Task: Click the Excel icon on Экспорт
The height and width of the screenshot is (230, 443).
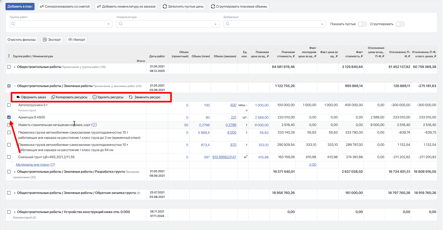Action: [45, 40]
